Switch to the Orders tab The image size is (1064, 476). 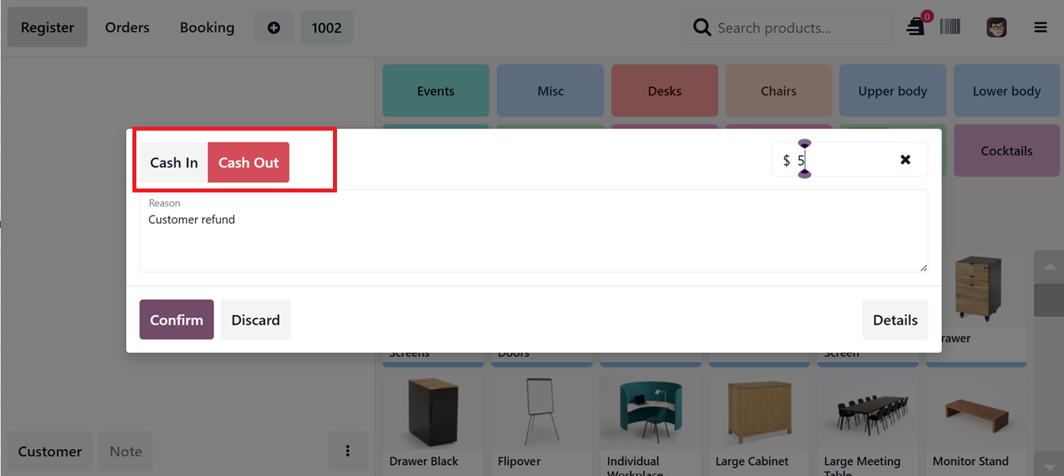coord(127,28)
